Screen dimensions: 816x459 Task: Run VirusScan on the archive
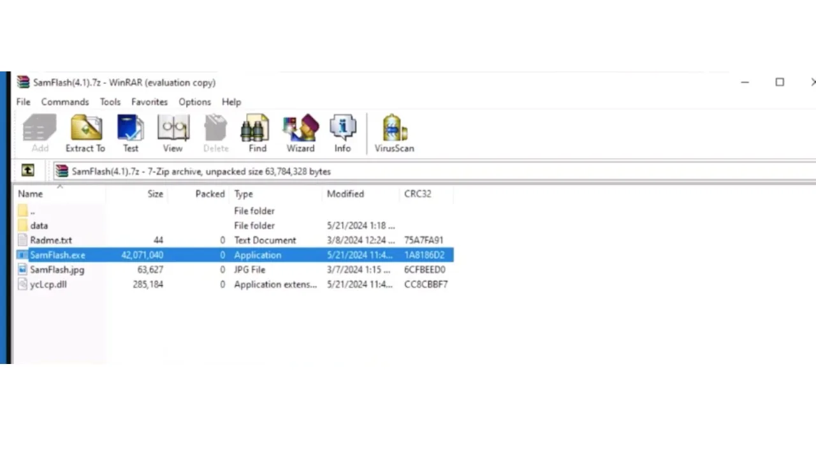coord(394,134)
